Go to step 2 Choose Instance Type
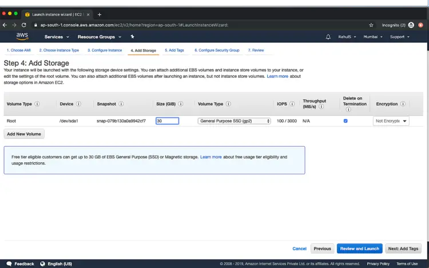The width and height of the screenshot is (429, 268). (x=59, y=50)
